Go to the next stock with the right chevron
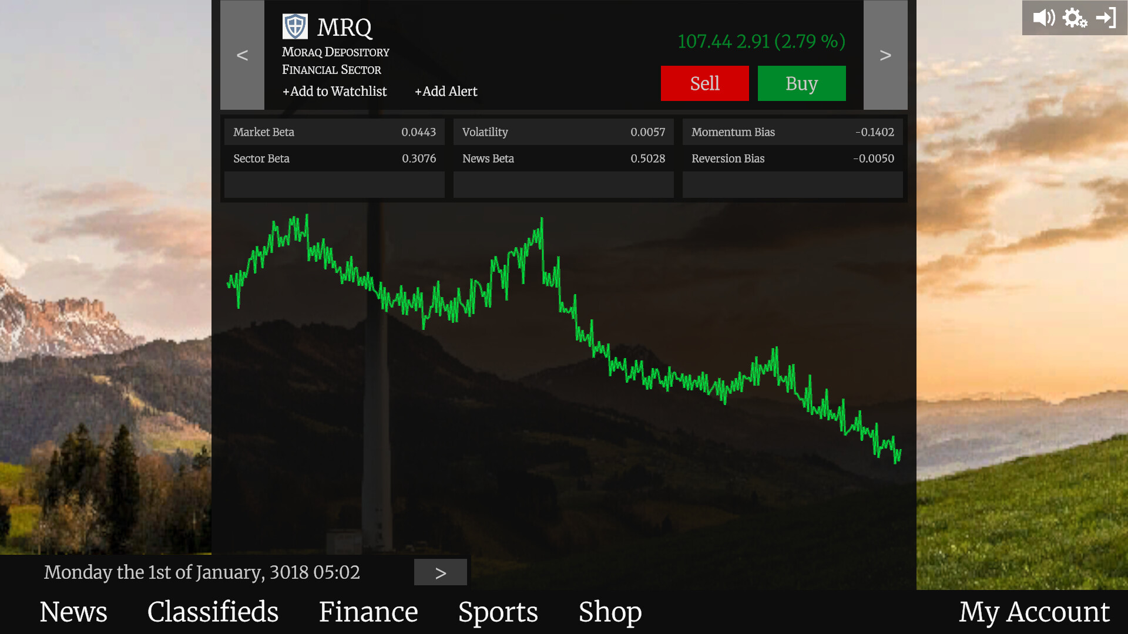Image resolution: width=1128 pixels, height=634 pixels. tap(885, 55)
